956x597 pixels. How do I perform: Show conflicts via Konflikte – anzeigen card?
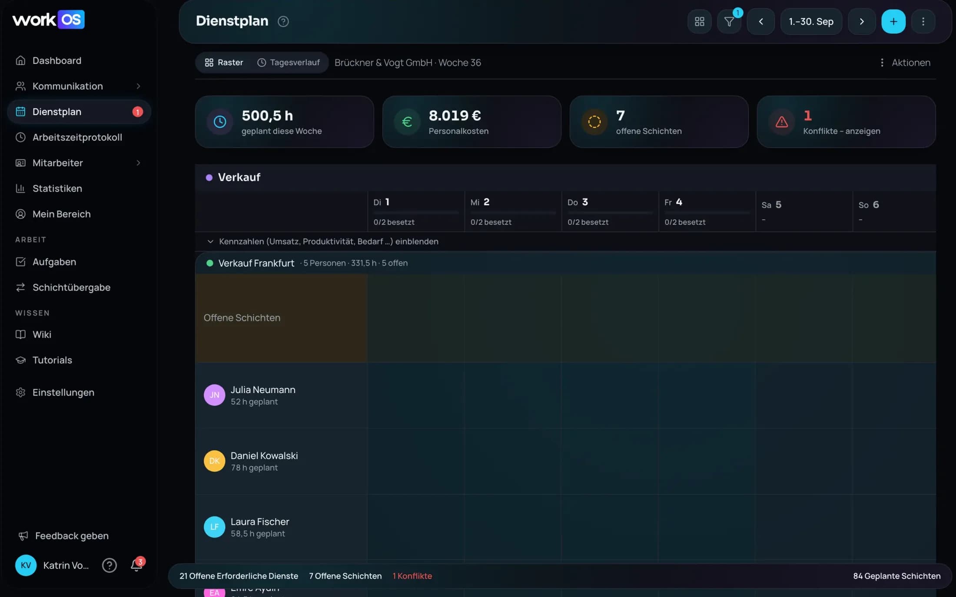(x=846, y=122)
